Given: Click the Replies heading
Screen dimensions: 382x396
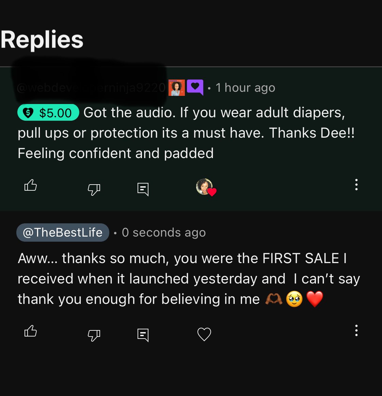Looking at the screenshot, I should click(42, 40).
